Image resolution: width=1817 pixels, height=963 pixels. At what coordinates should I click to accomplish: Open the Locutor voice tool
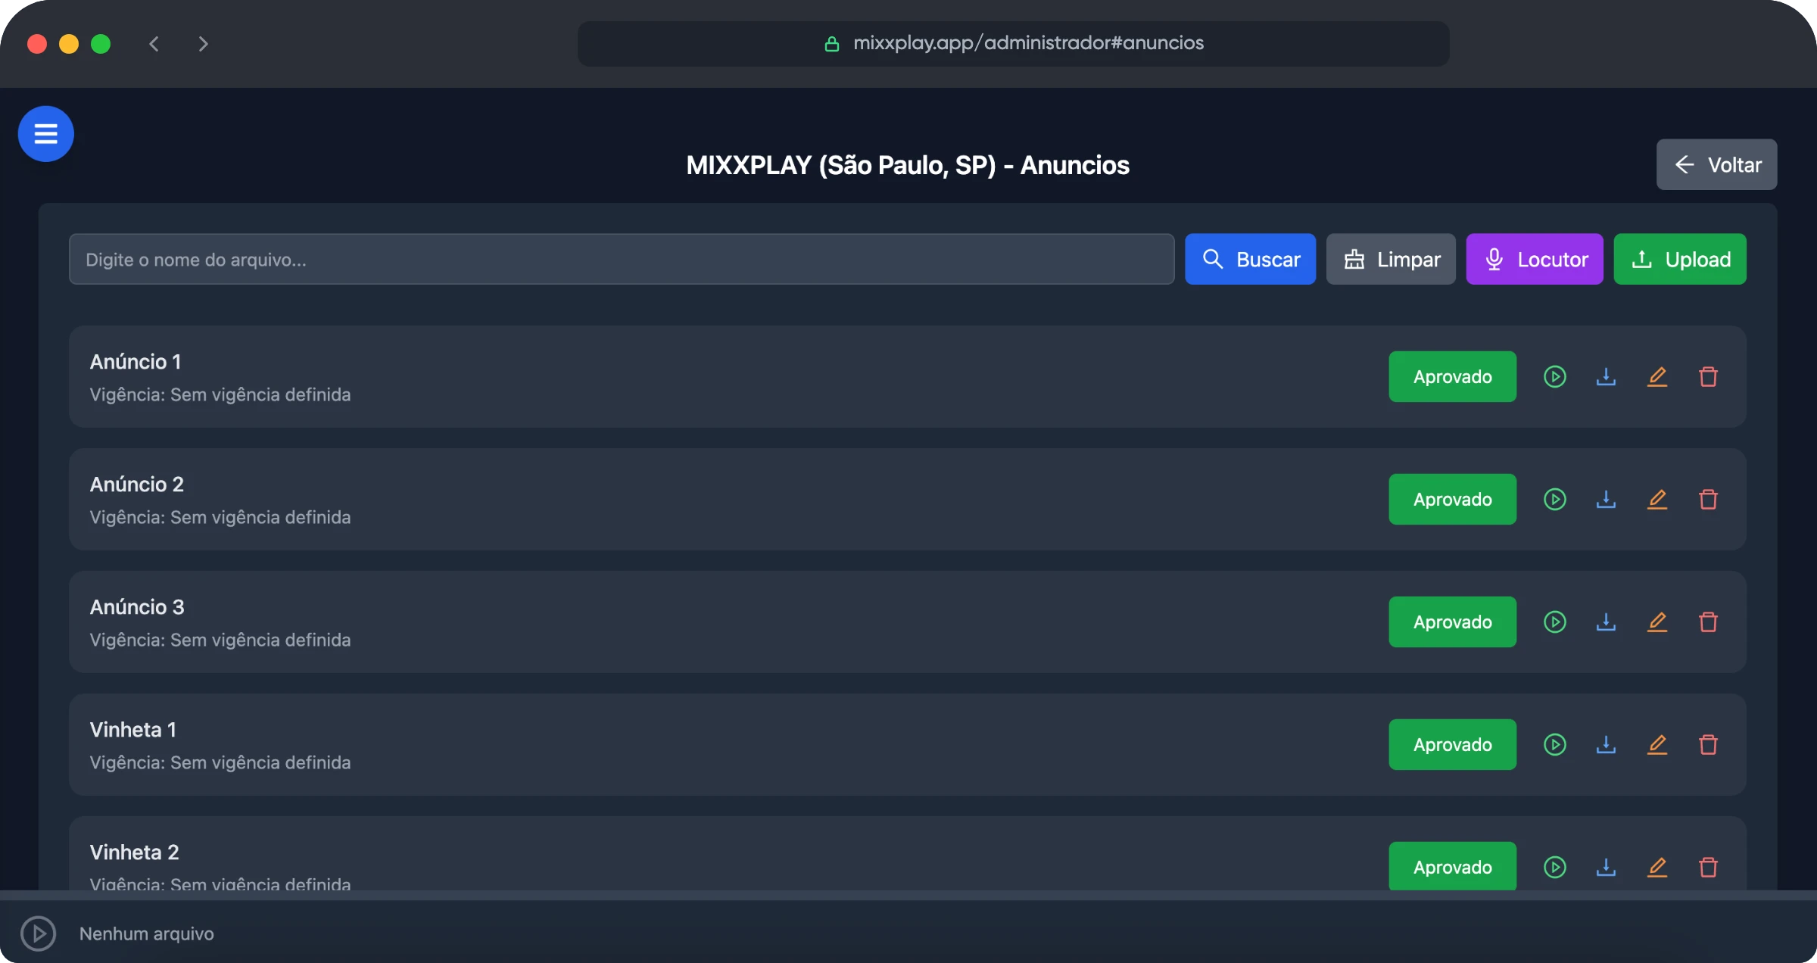1535,259
